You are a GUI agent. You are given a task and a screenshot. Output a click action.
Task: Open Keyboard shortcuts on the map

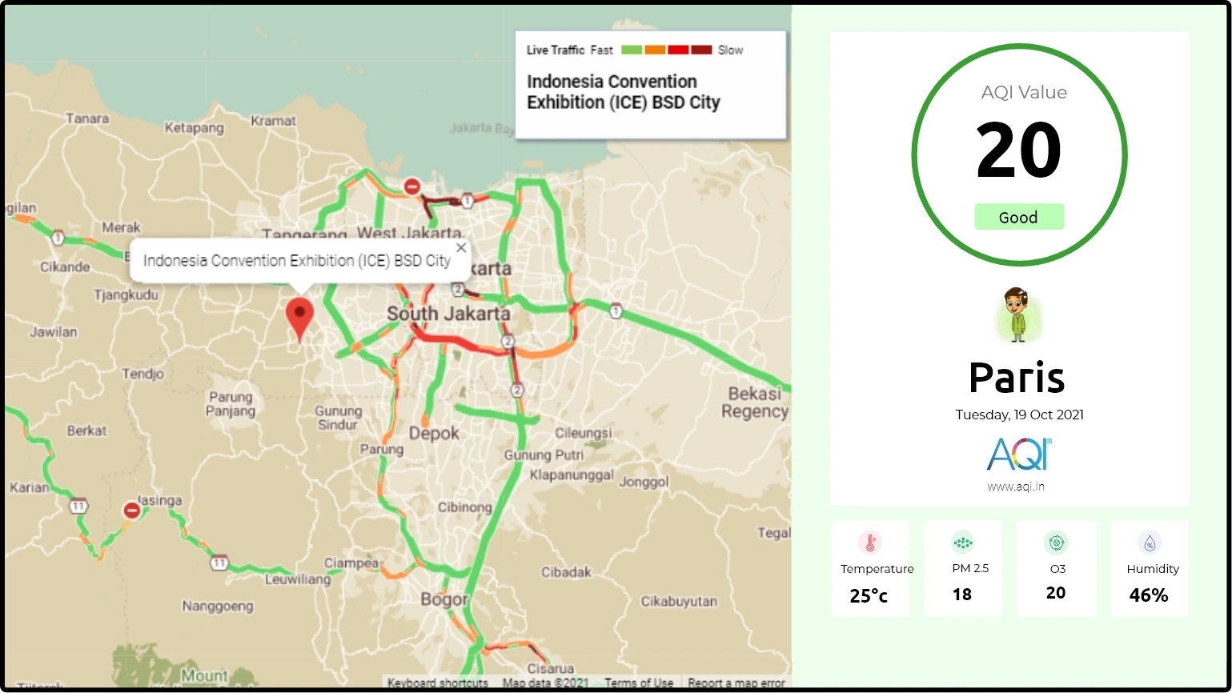point(438,683)
